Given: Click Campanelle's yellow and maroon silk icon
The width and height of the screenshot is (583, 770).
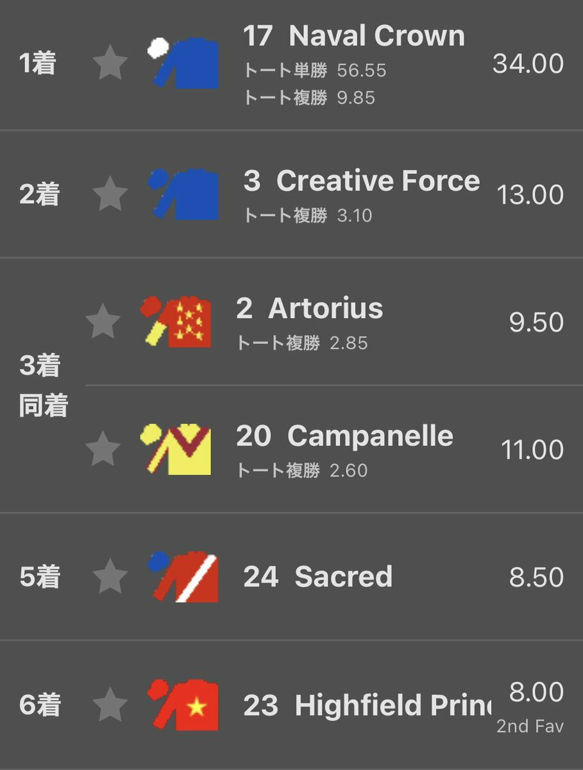Looking at the screenshot, I should click(x=176, y=449).
